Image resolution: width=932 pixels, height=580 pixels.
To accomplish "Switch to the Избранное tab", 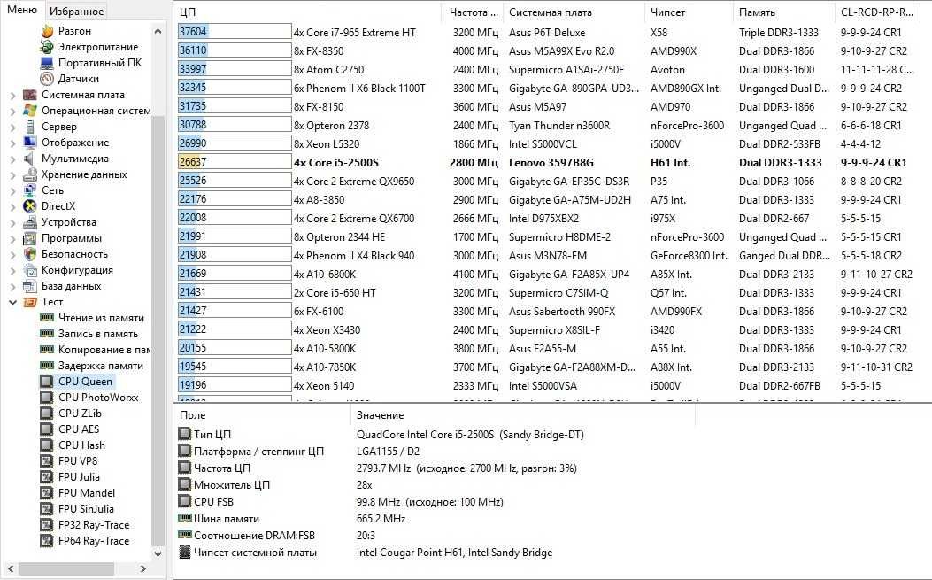I will (76, 12).
